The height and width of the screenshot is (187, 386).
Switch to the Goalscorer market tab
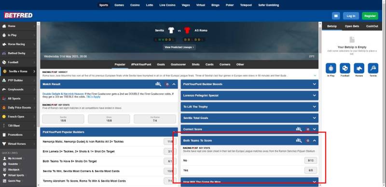[178, 64]
